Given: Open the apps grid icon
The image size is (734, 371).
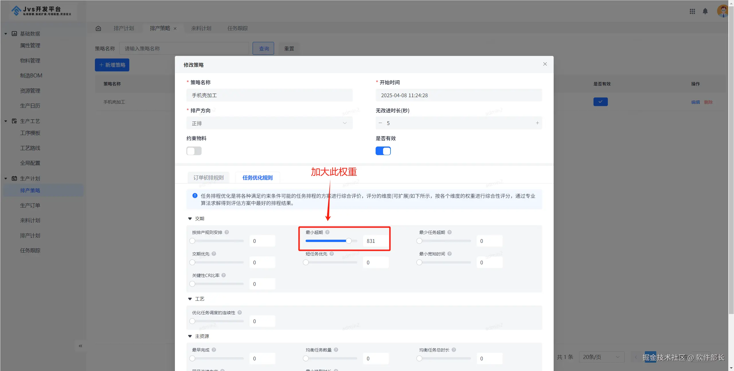Looking at the screenshot, I should 692,11.
